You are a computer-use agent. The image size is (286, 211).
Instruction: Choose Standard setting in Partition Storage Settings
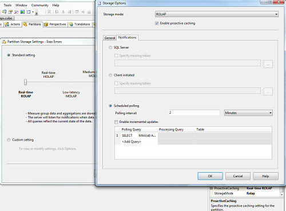(9, 55)
